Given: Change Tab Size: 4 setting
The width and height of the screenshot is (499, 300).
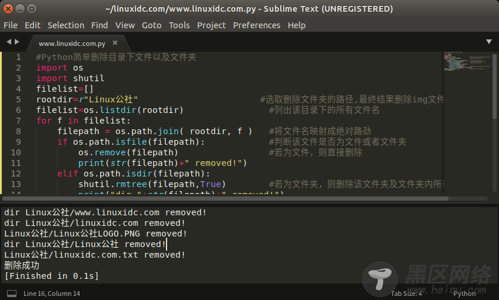Looking at the screenshot, I should point(406,293).
